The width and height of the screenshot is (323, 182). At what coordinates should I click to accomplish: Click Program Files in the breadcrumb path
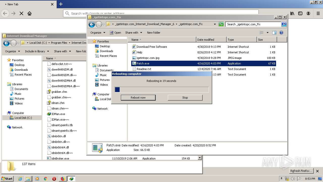coord(59,43)
